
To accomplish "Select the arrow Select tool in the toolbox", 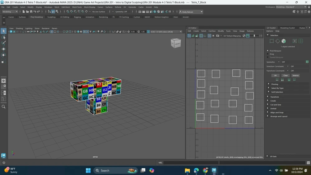I will (3, 31).
